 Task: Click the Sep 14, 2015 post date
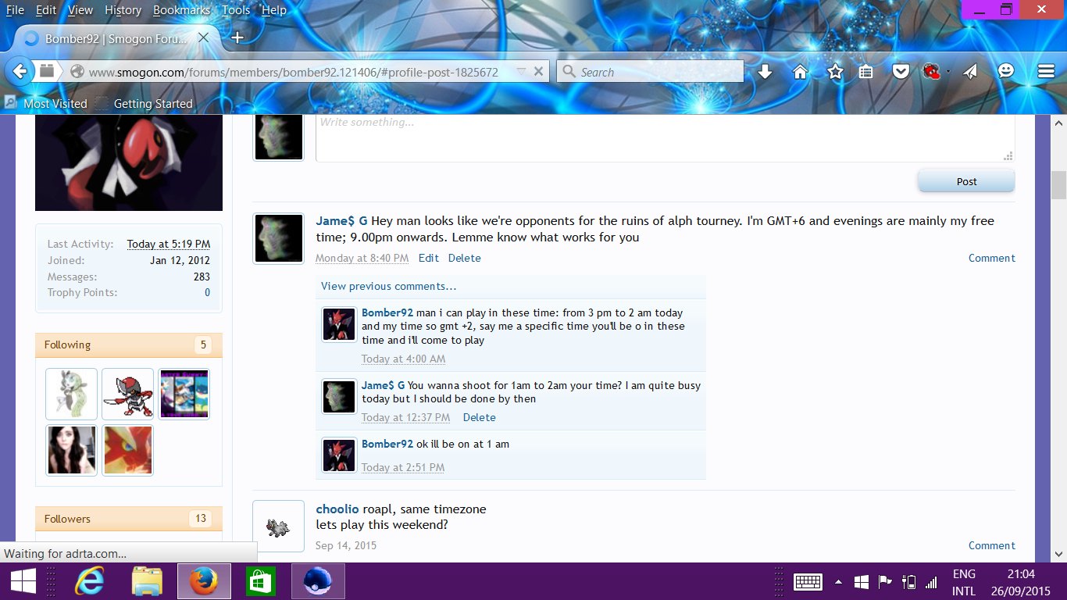point(346,545)
